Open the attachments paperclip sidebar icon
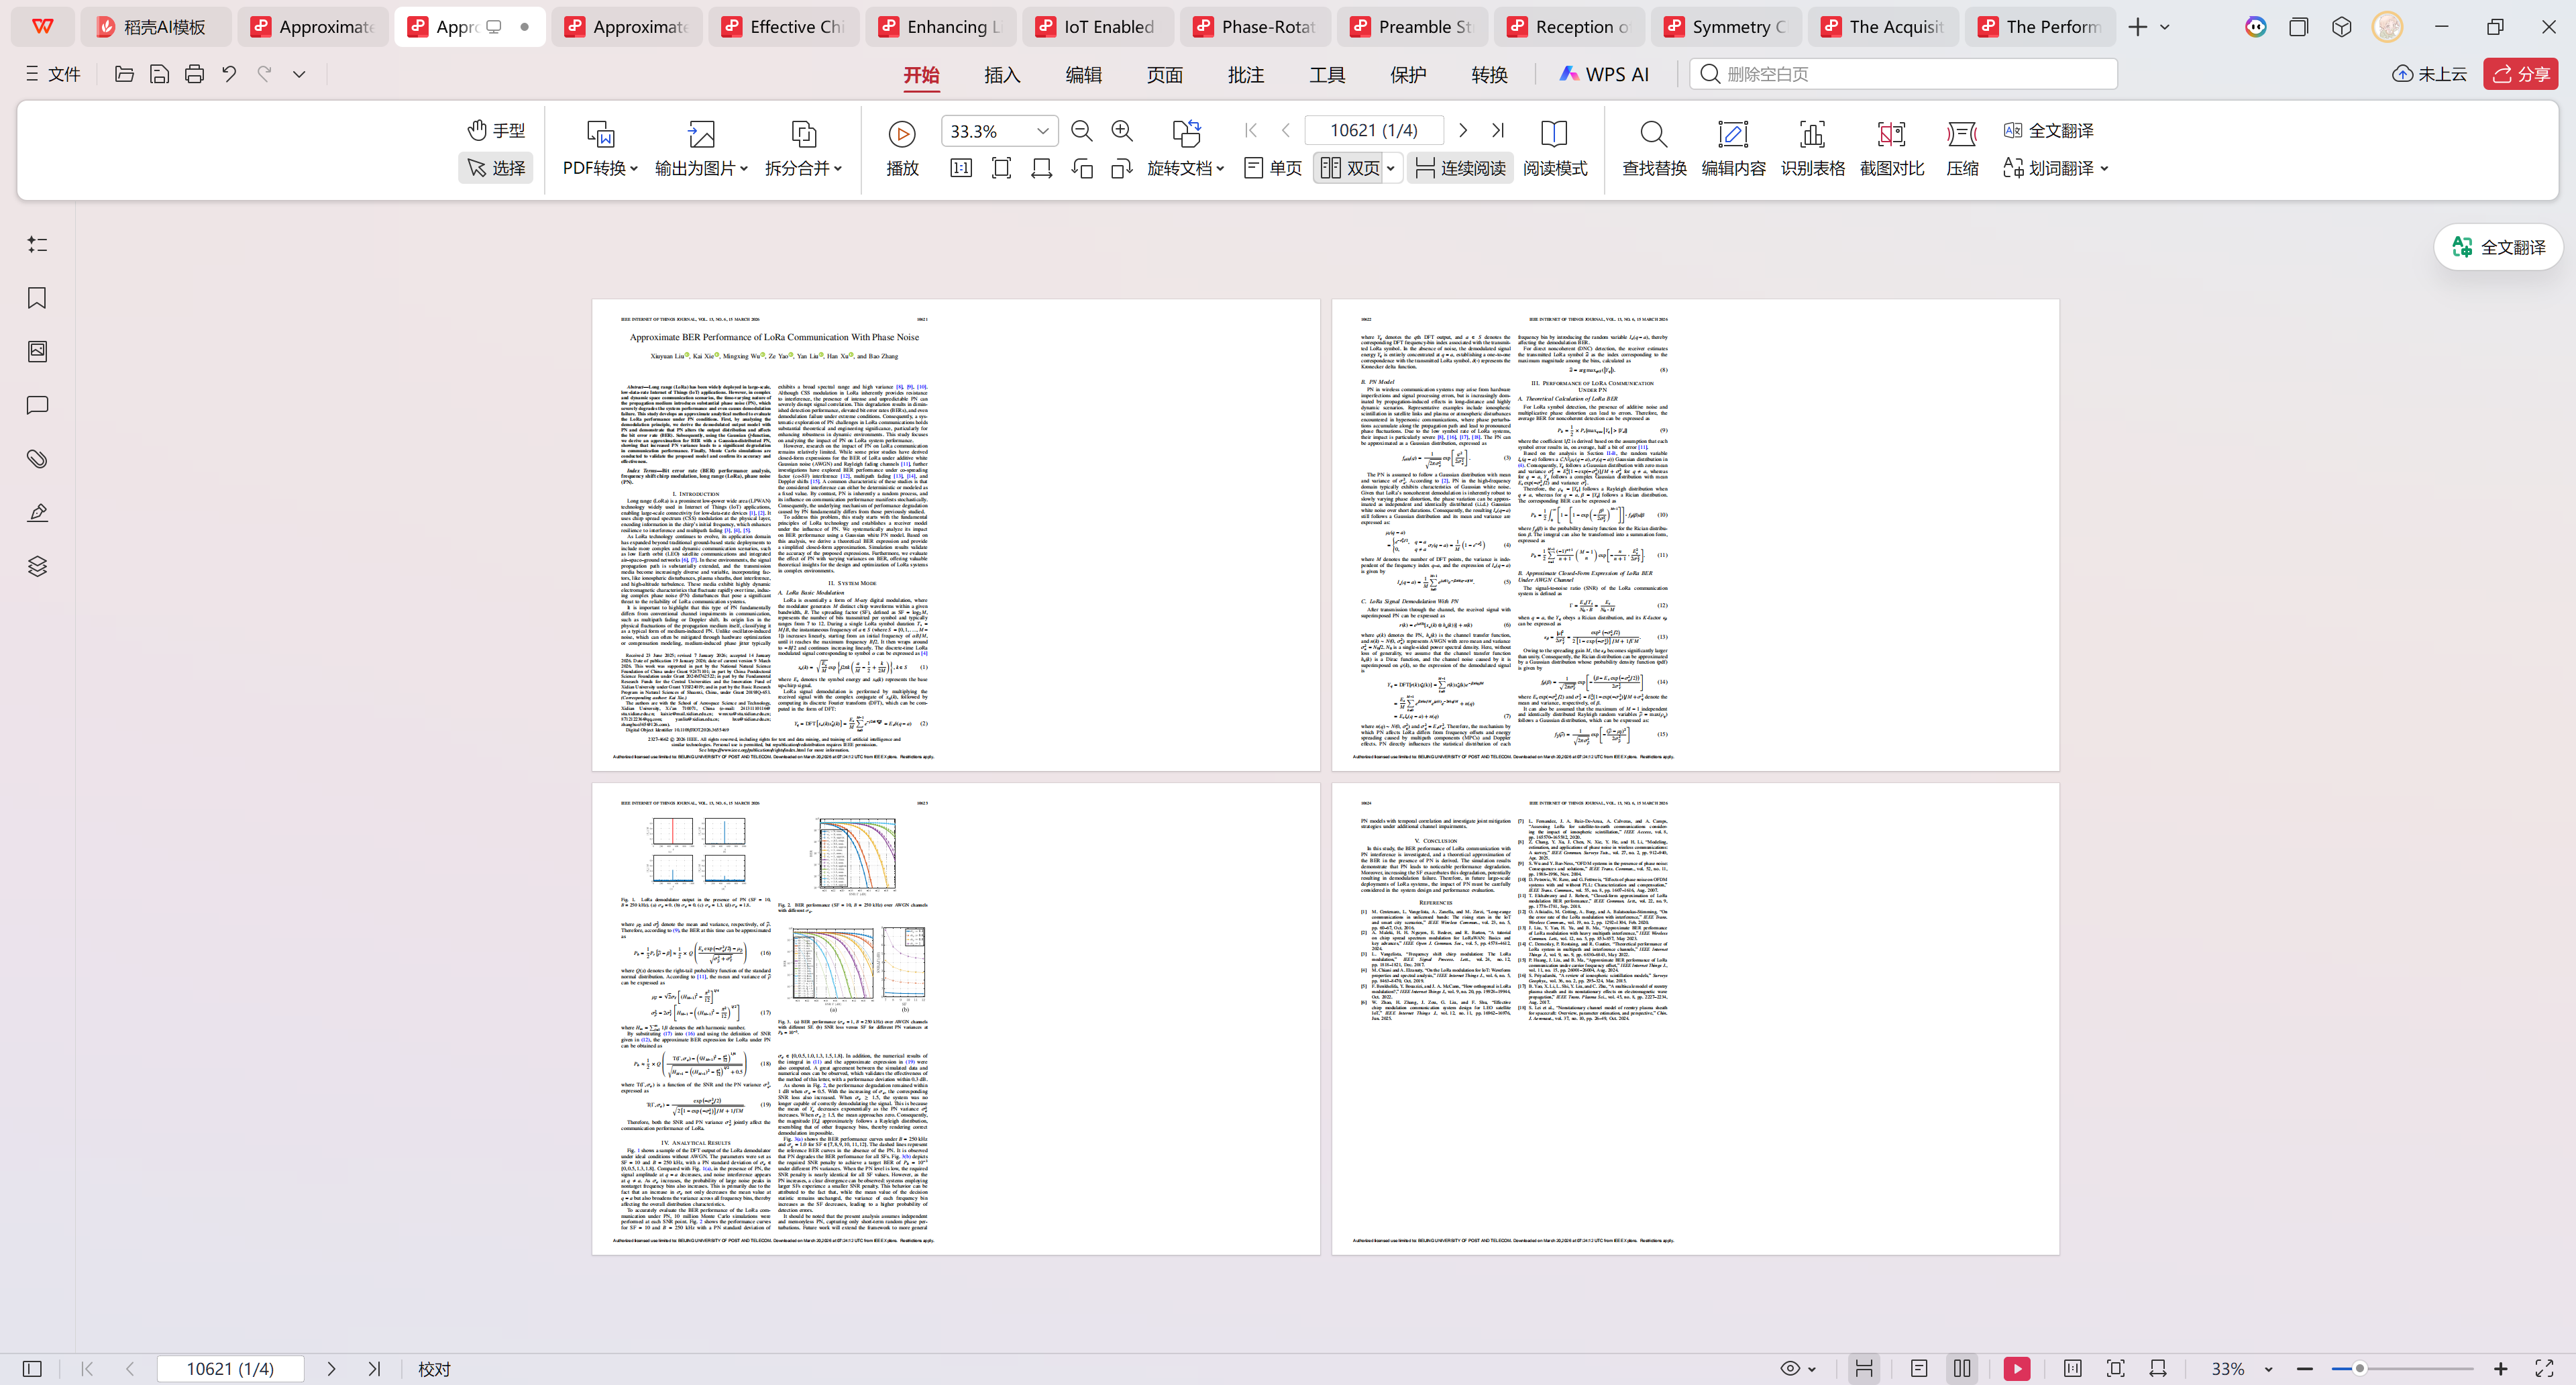Viewport: 2576px width, 1385px height. point(37,459)
